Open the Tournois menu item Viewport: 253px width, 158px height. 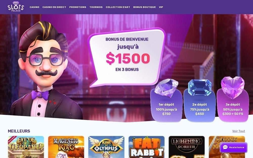tap(96, 7)
